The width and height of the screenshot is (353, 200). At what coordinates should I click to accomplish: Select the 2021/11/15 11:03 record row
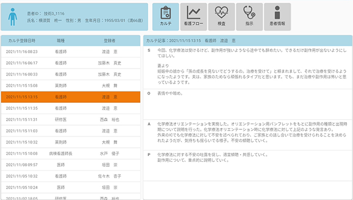[x=71, y=131]
